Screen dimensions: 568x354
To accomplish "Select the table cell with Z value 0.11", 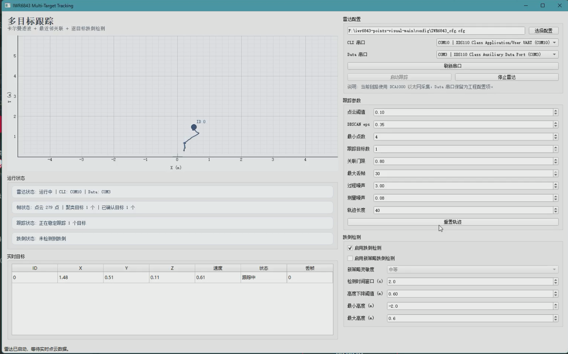I will [172, 277].
